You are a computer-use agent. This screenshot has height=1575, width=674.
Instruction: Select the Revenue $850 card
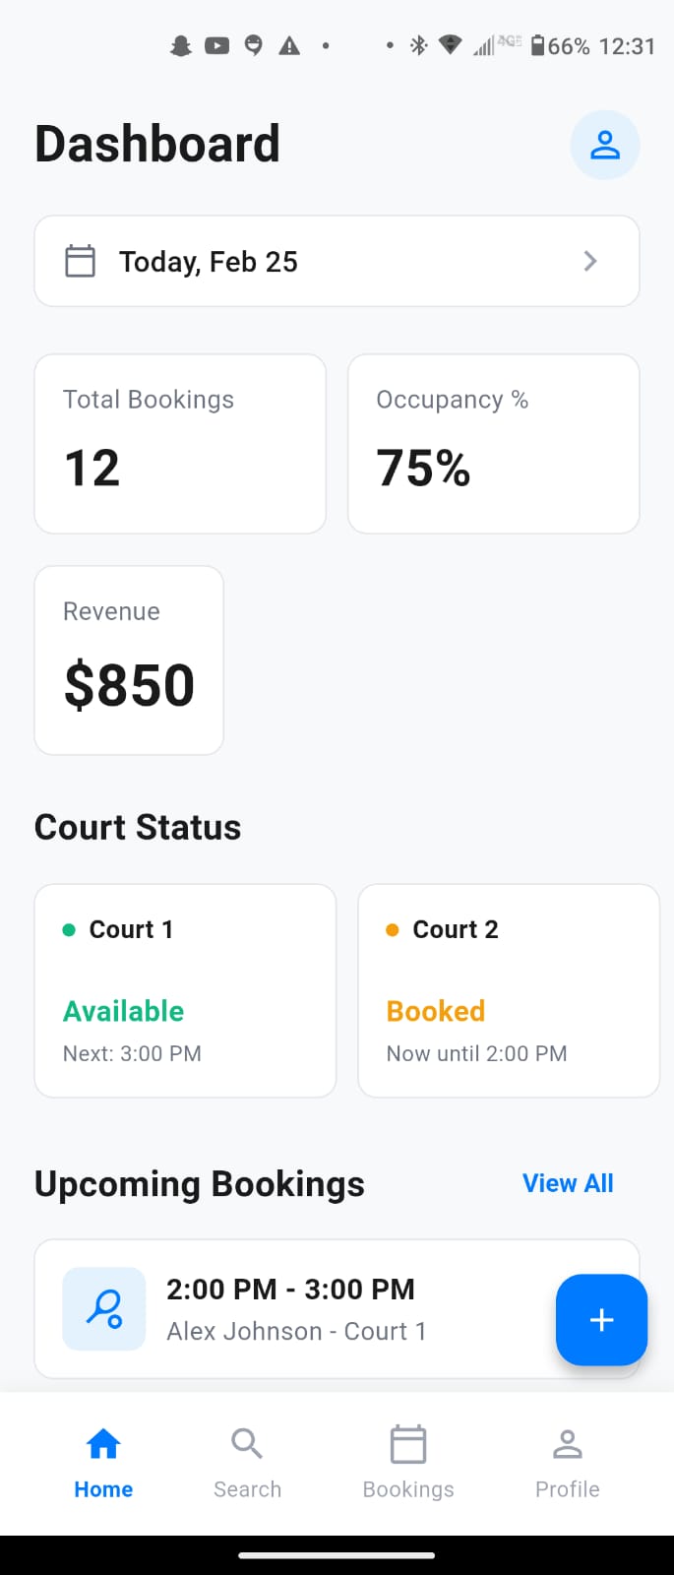tap(129, 661)
